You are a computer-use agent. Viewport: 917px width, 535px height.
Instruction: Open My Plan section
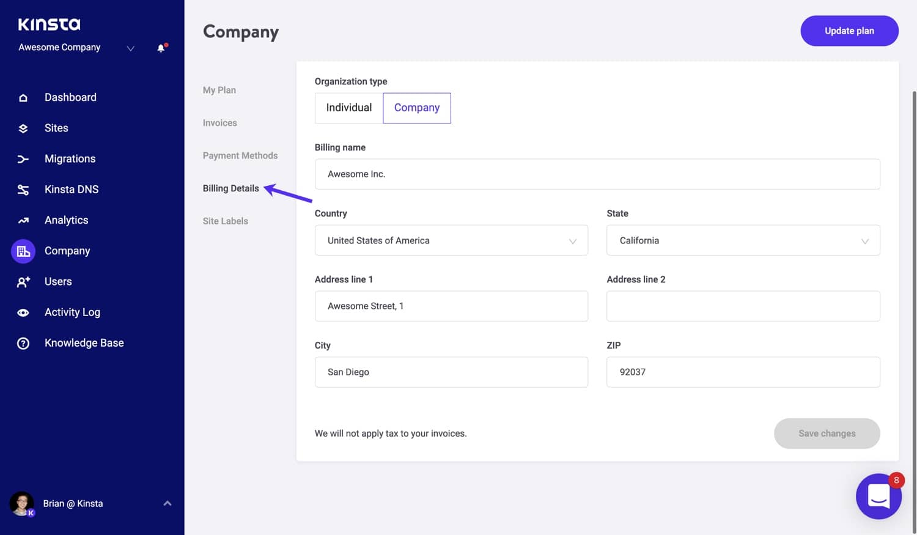pyautogui.click(x=219, y=90)
